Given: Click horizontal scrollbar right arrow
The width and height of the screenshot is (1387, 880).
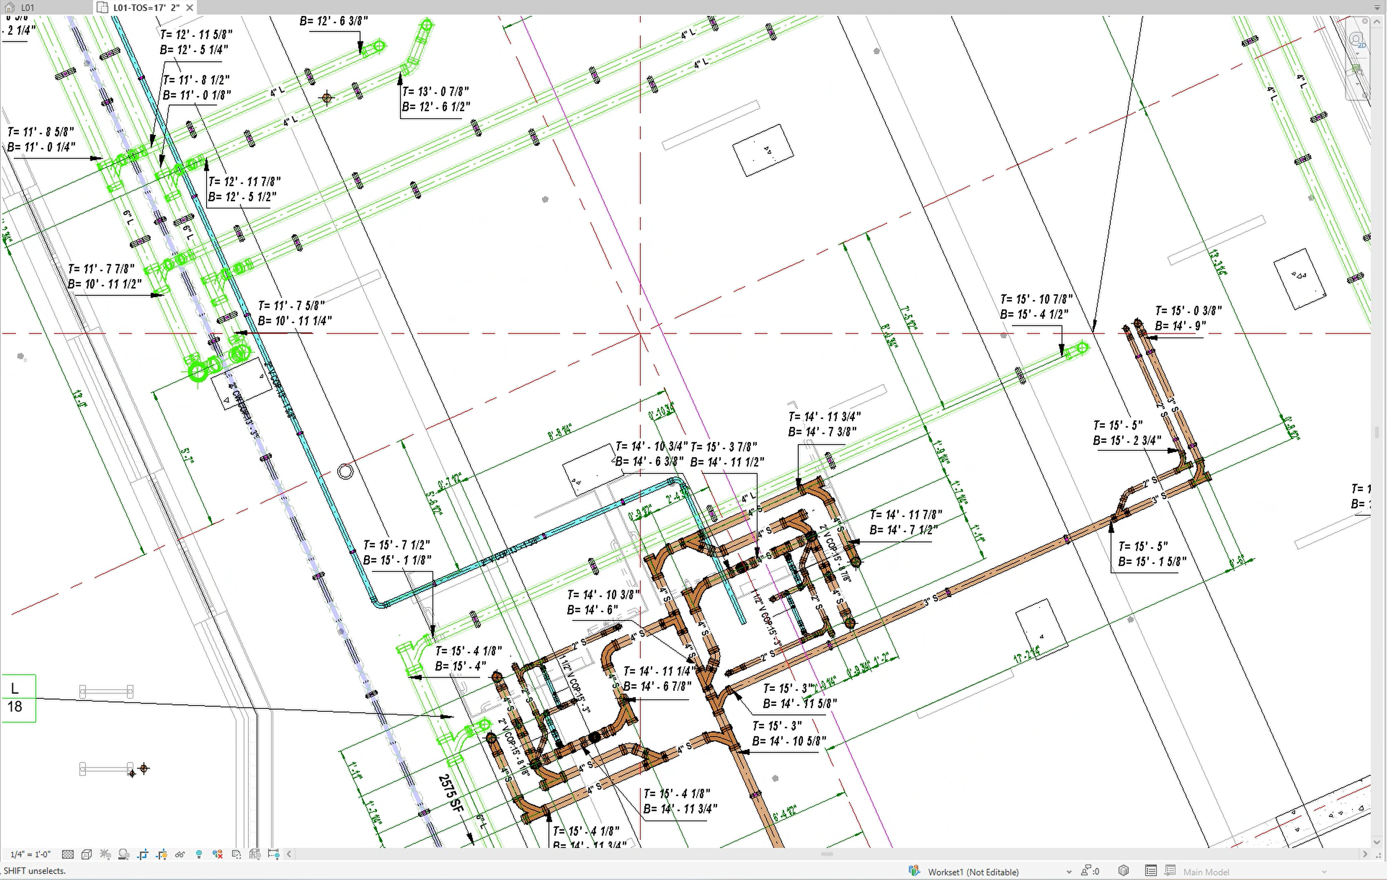Looking at the screenshot, I should tap(1364, 854).
